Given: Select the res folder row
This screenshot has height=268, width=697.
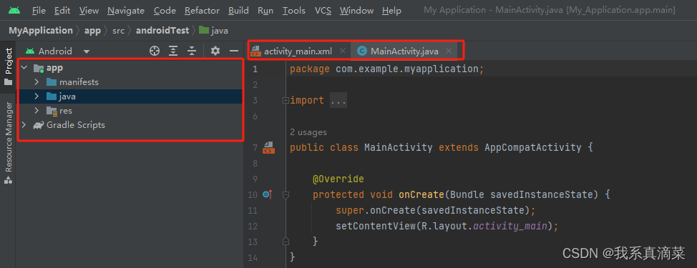Looking at the screenshot, I should pyautogui.click(x=130, y=111).
